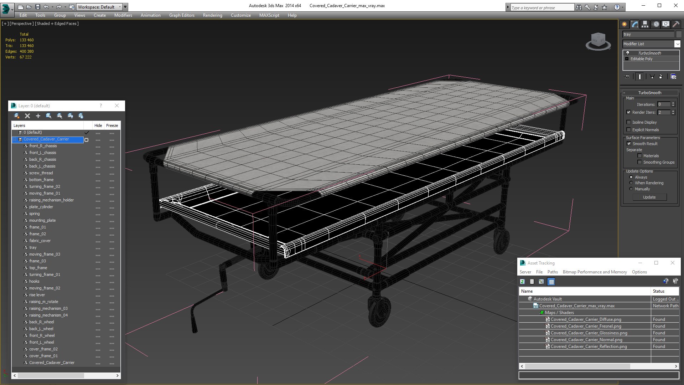Screen dimensions: 684x385
Task: Click Create New Layer icon in layer toolbar
Action: click(x=16, y=116)
